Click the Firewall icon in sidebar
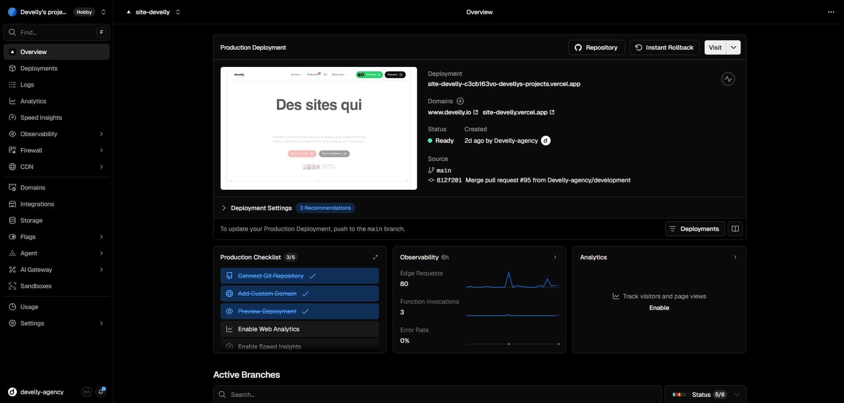Image resolution: width=844 pixels, height=403 pixels. point(12,150)
